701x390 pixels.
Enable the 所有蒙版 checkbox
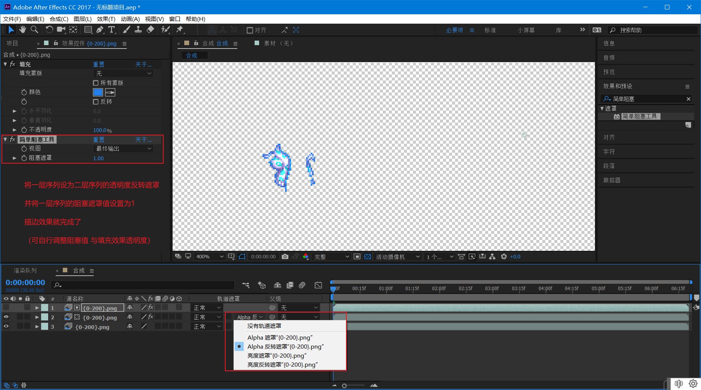click(96, 83)
